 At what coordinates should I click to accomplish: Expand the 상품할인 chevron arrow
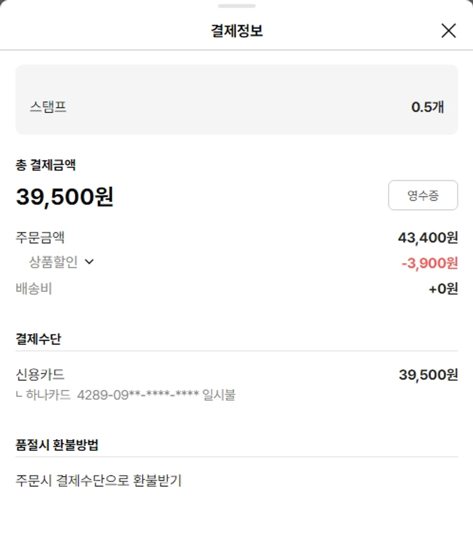(89, 262)
